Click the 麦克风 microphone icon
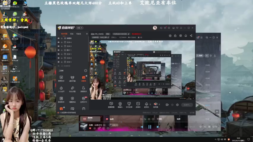This screenshot has height=142, width=253. pyautogui.click(x=146, y=104)
